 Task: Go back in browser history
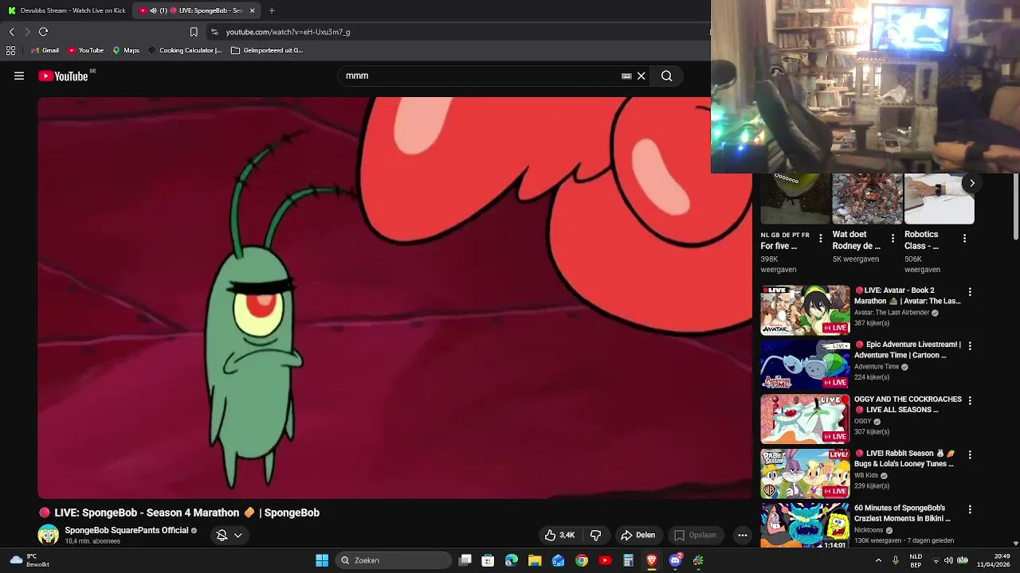(11, 32)
